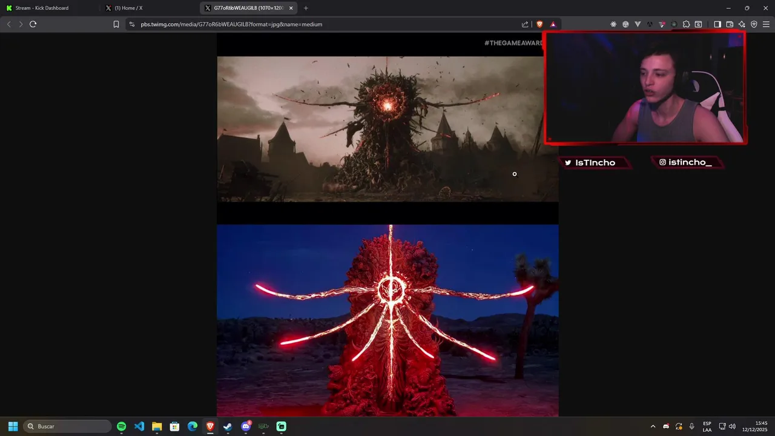Open Steam from the taskbar
This screenshot has width=775, height=436.
(x=228, y=426)
